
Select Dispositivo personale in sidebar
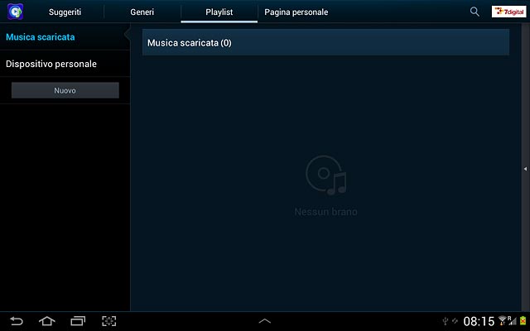(65, 64)
